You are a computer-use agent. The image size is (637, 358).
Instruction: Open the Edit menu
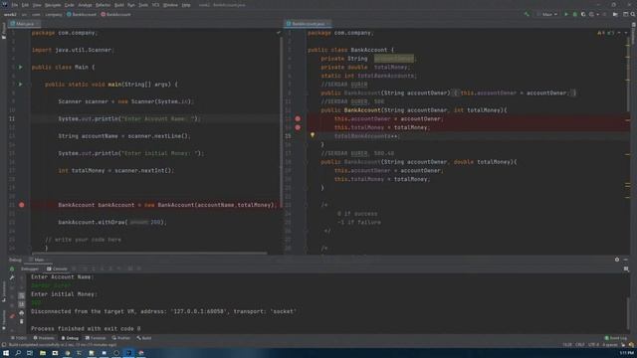[x=25, y=5]
